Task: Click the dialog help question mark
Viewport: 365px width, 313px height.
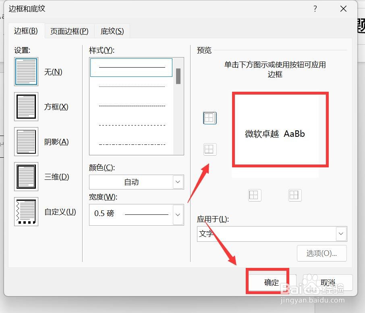Action: 315,8
